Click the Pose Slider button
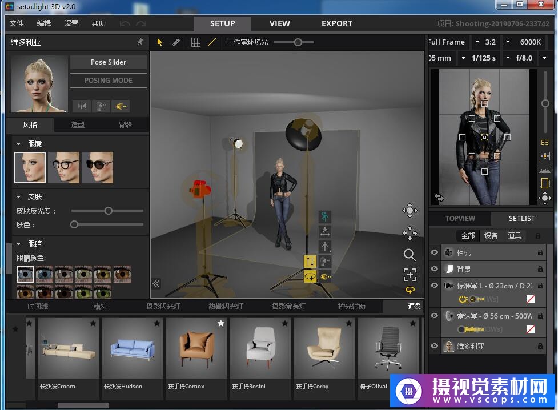This screenshot has width=558, height=410. click(x=109, y=62)
